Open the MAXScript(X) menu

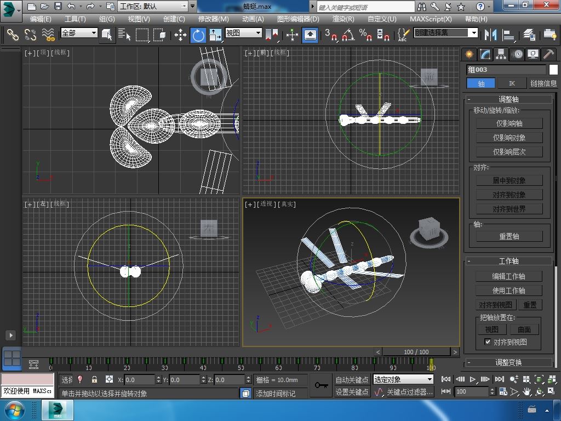coord(431,19)
